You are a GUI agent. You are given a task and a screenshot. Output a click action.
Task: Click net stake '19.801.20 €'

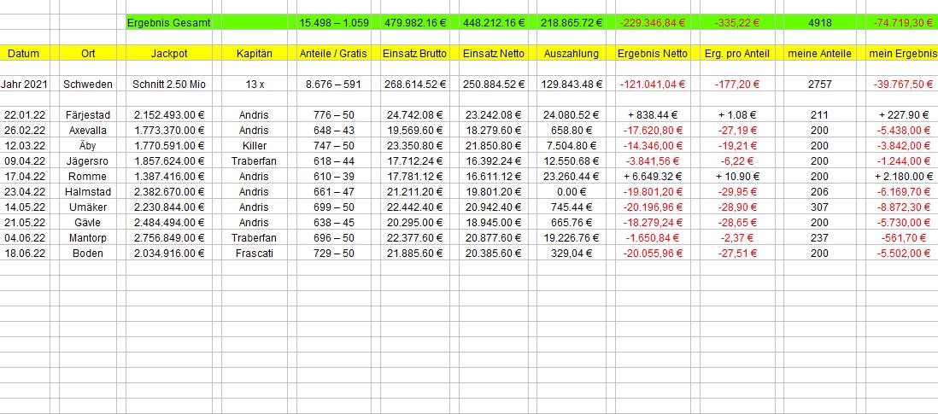[493, 192]
